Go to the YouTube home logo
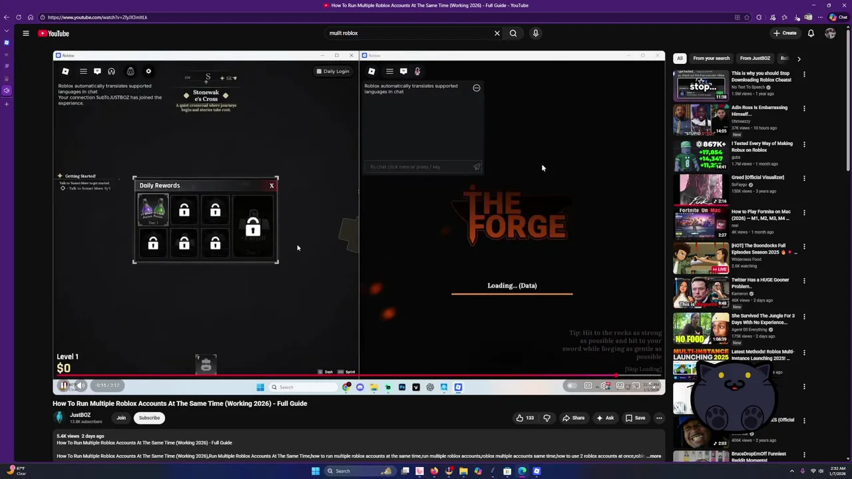Viewport: 852px width, 479px height. pos(53,33)
